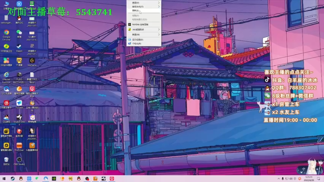Viewport: 324px width, 182px height.
Task: Open the Google Chrome desktop shortcut
Action: click(6, 34)
